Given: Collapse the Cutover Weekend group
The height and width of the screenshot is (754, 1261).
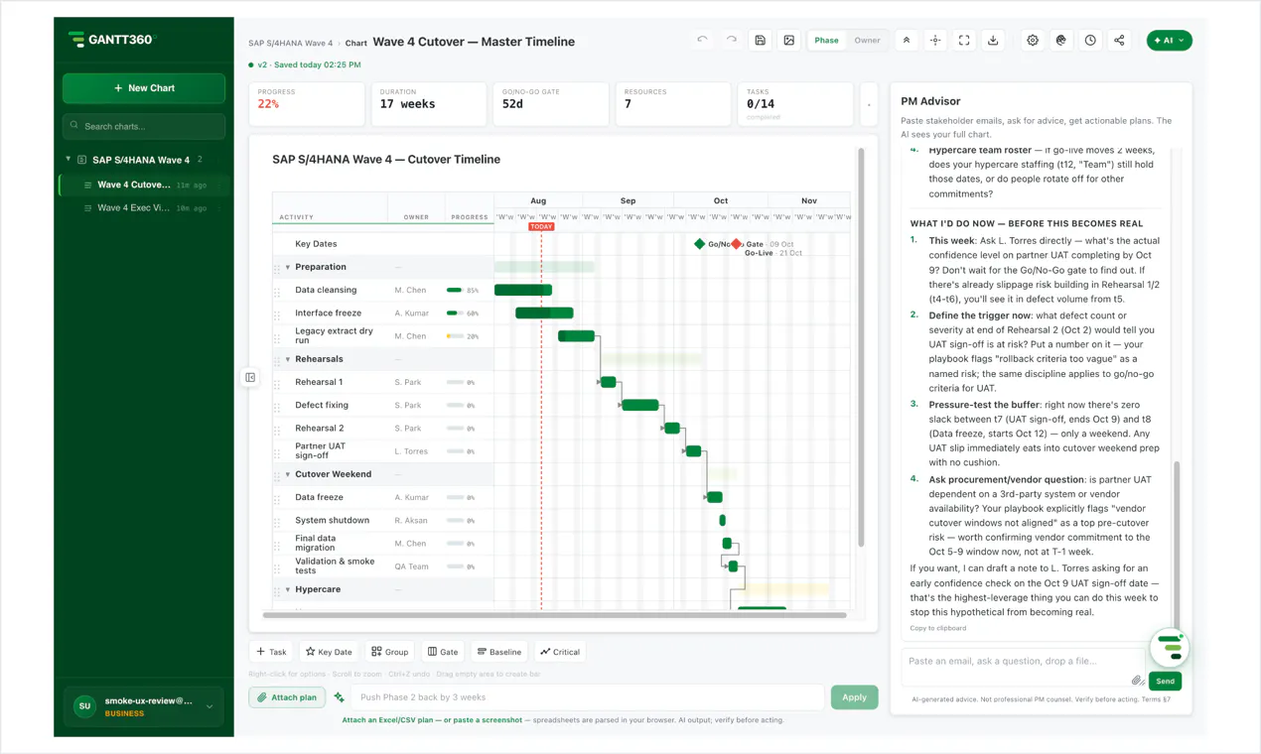Looking at the screenshot, I should point(288,474).
